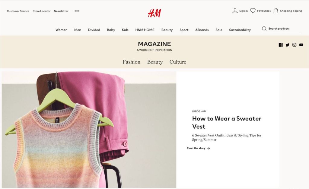Click the Search products field
The height and width of the screenshot is (189, 309).
pos(281,29)
